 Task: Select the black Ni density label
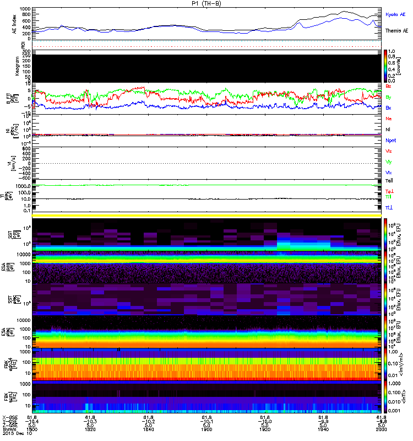[x=388, y=130]
